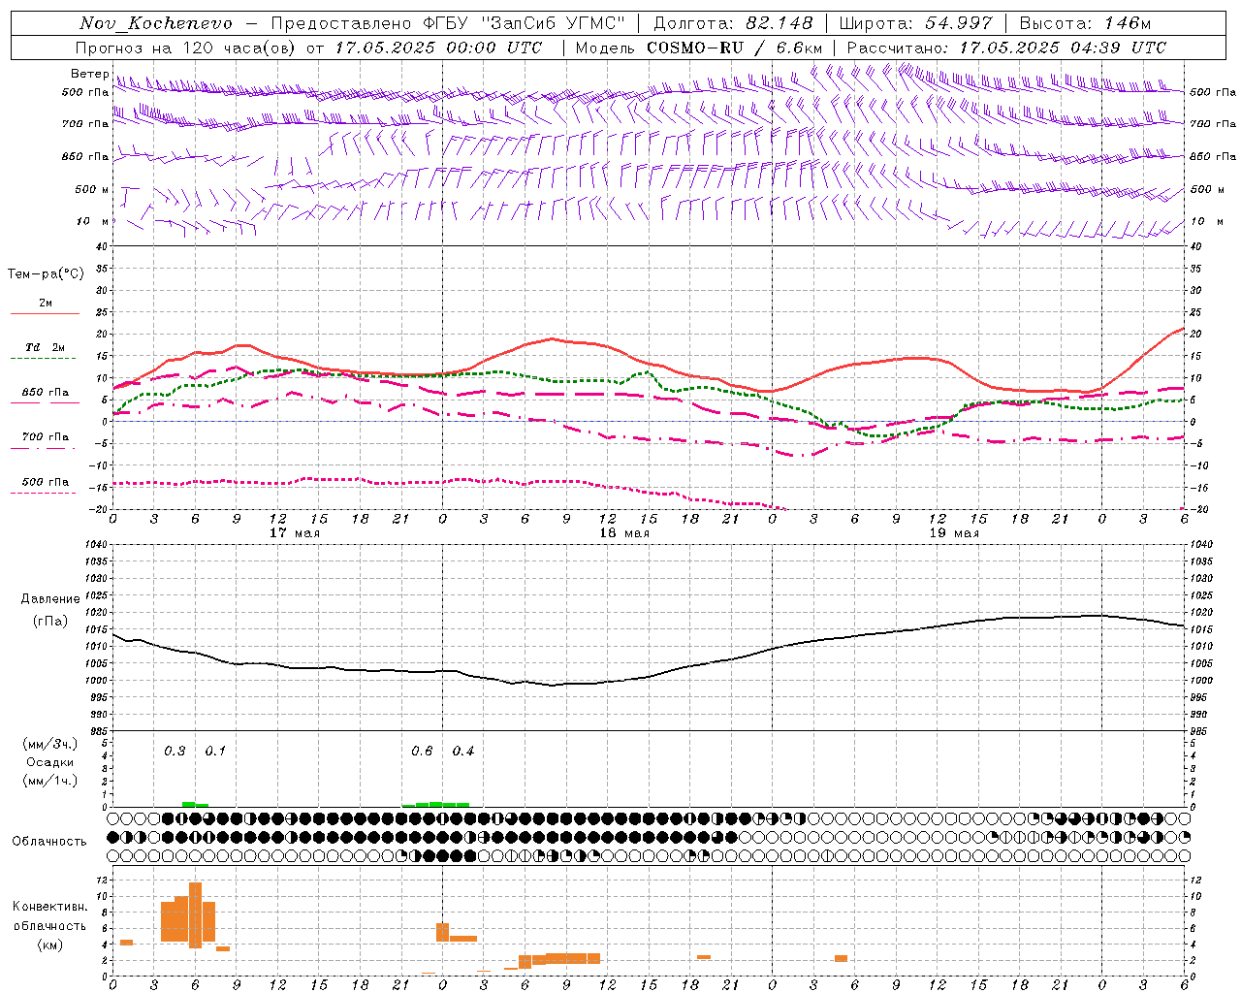
Task: Click the (мм/1ч.) precipitation unit label
Action: 49,781
